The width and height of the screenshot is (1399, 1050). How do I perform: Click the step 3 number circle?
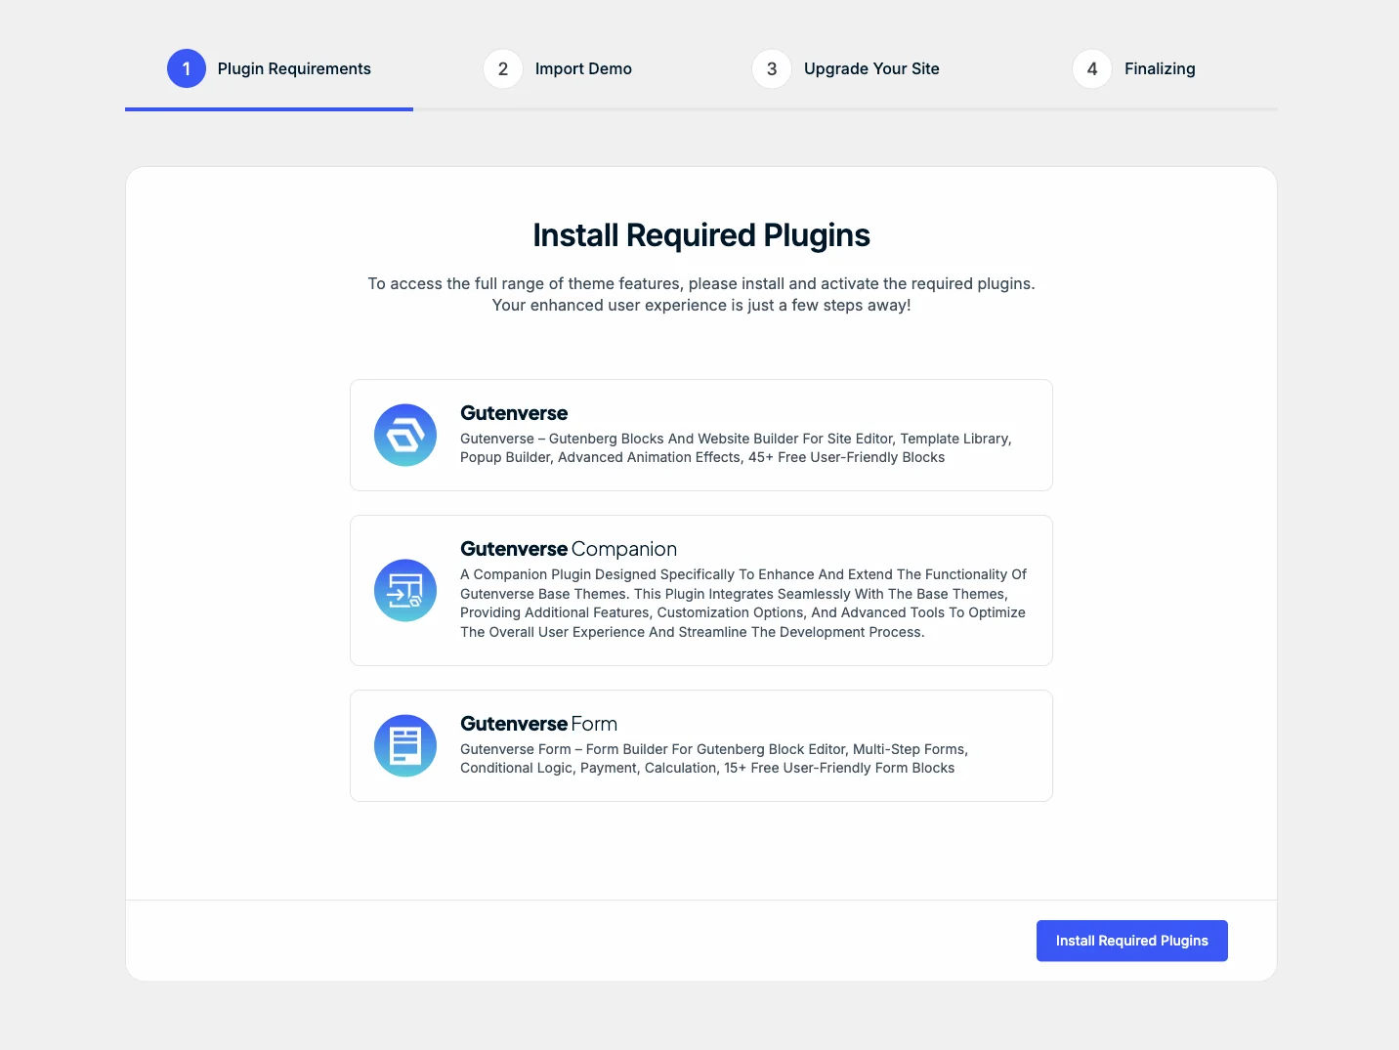click(x=772, y=68)
